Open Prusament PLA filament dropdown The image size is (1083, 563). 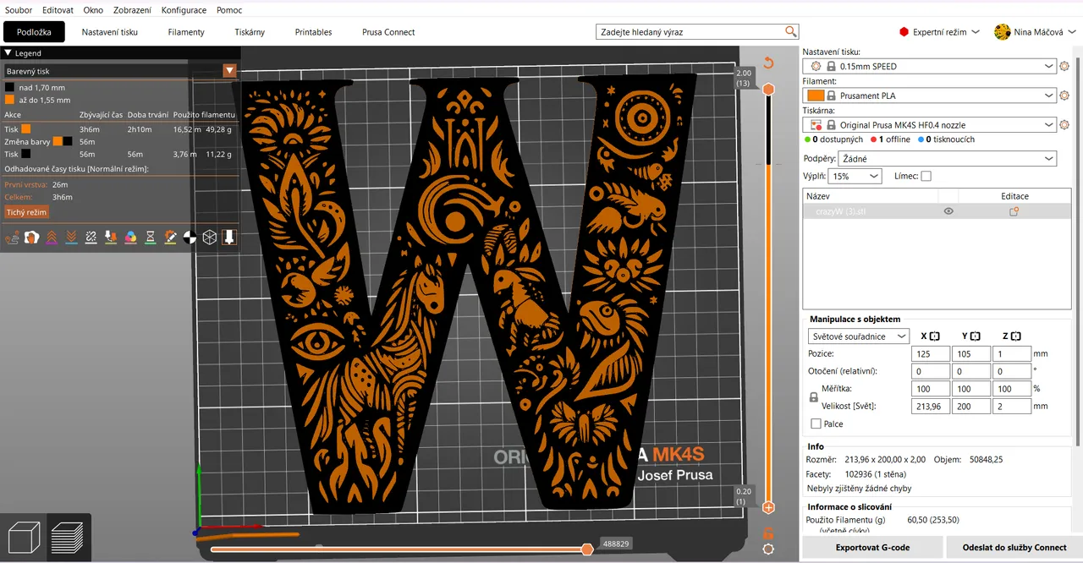point(929,96)
